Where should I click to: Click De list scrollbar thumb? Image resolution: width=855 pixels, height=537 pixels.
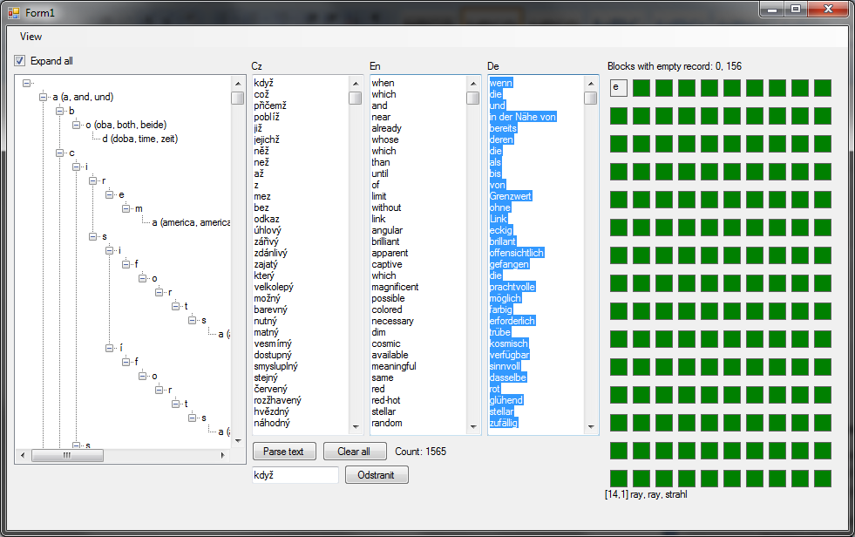(x=591, y=98)
